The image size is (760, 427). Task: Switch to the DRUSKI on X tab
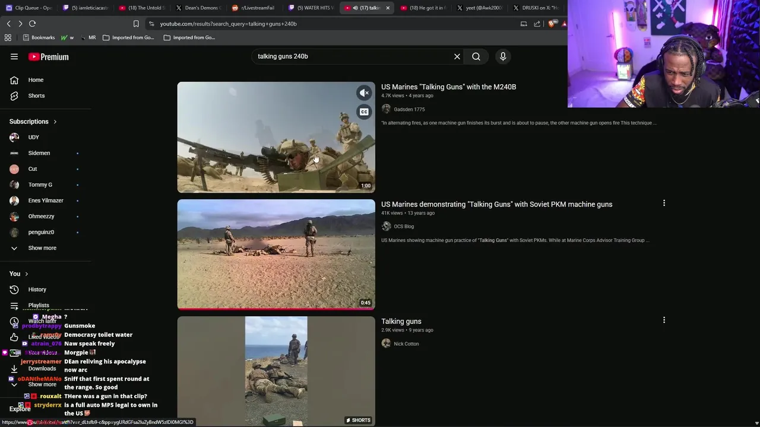pyautogui.click(x=536, y=8)
